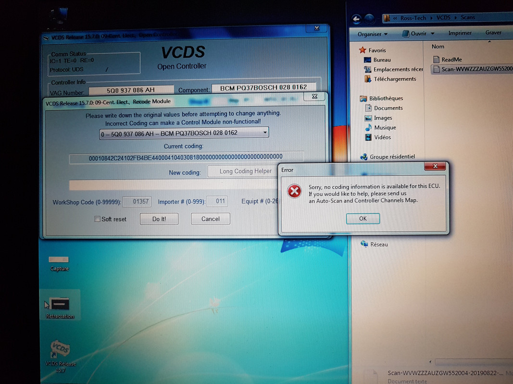Click Cancel in the Recode Module window

tap(211, 219)
